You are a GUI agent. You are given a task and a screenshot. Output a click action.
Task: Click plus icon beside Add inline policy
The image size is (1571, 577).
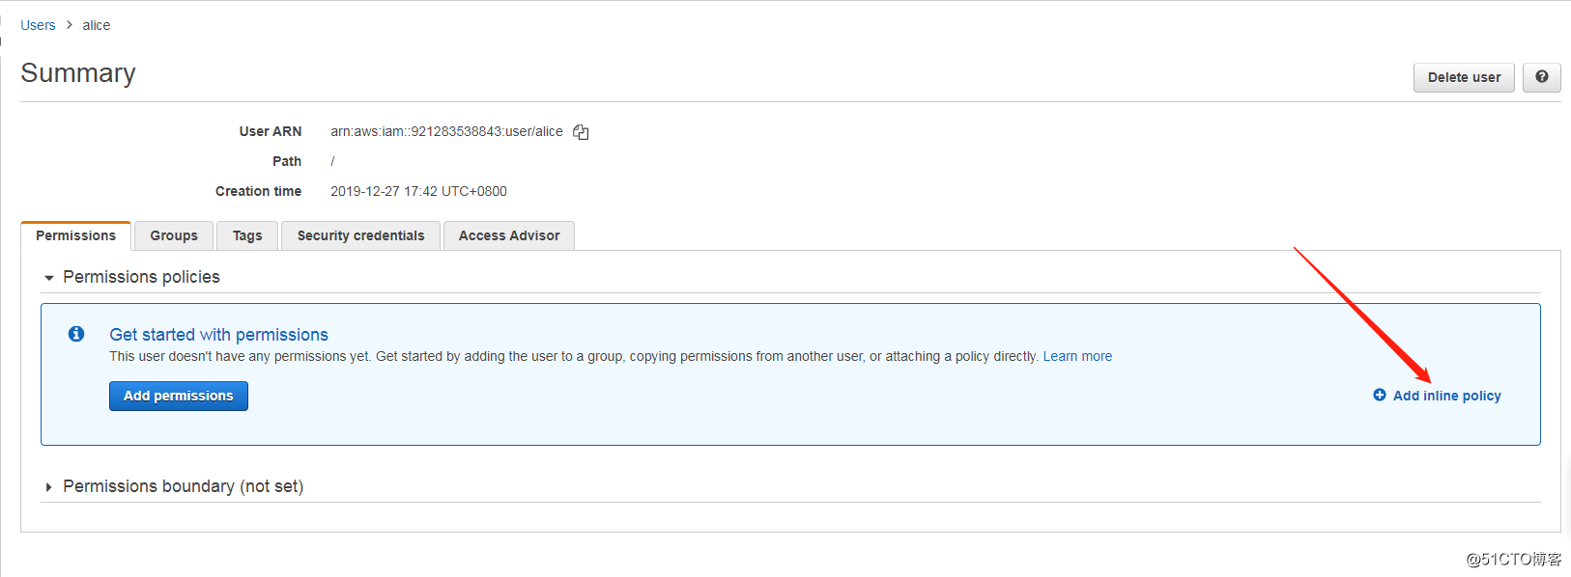pos(1380,396)
